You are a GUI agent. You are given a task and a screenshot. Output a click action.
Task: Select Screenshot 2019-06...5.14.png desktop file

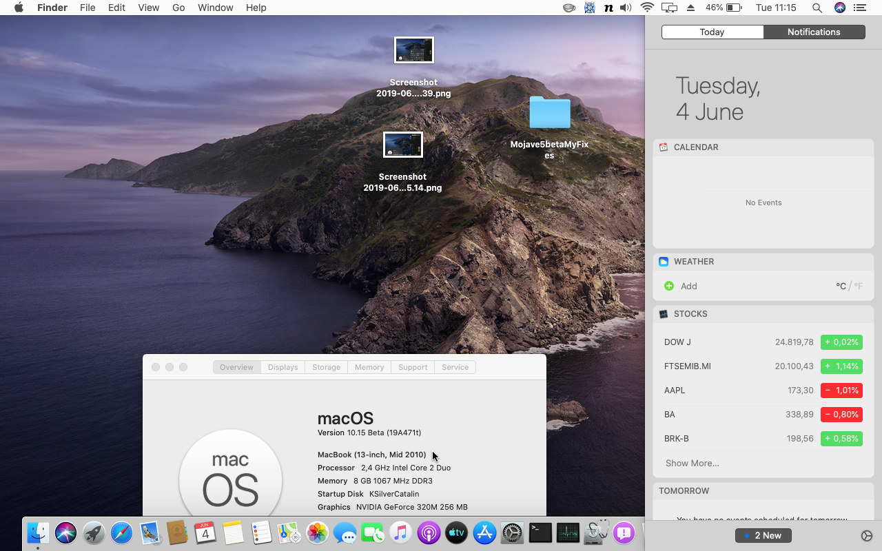[402, 161]
